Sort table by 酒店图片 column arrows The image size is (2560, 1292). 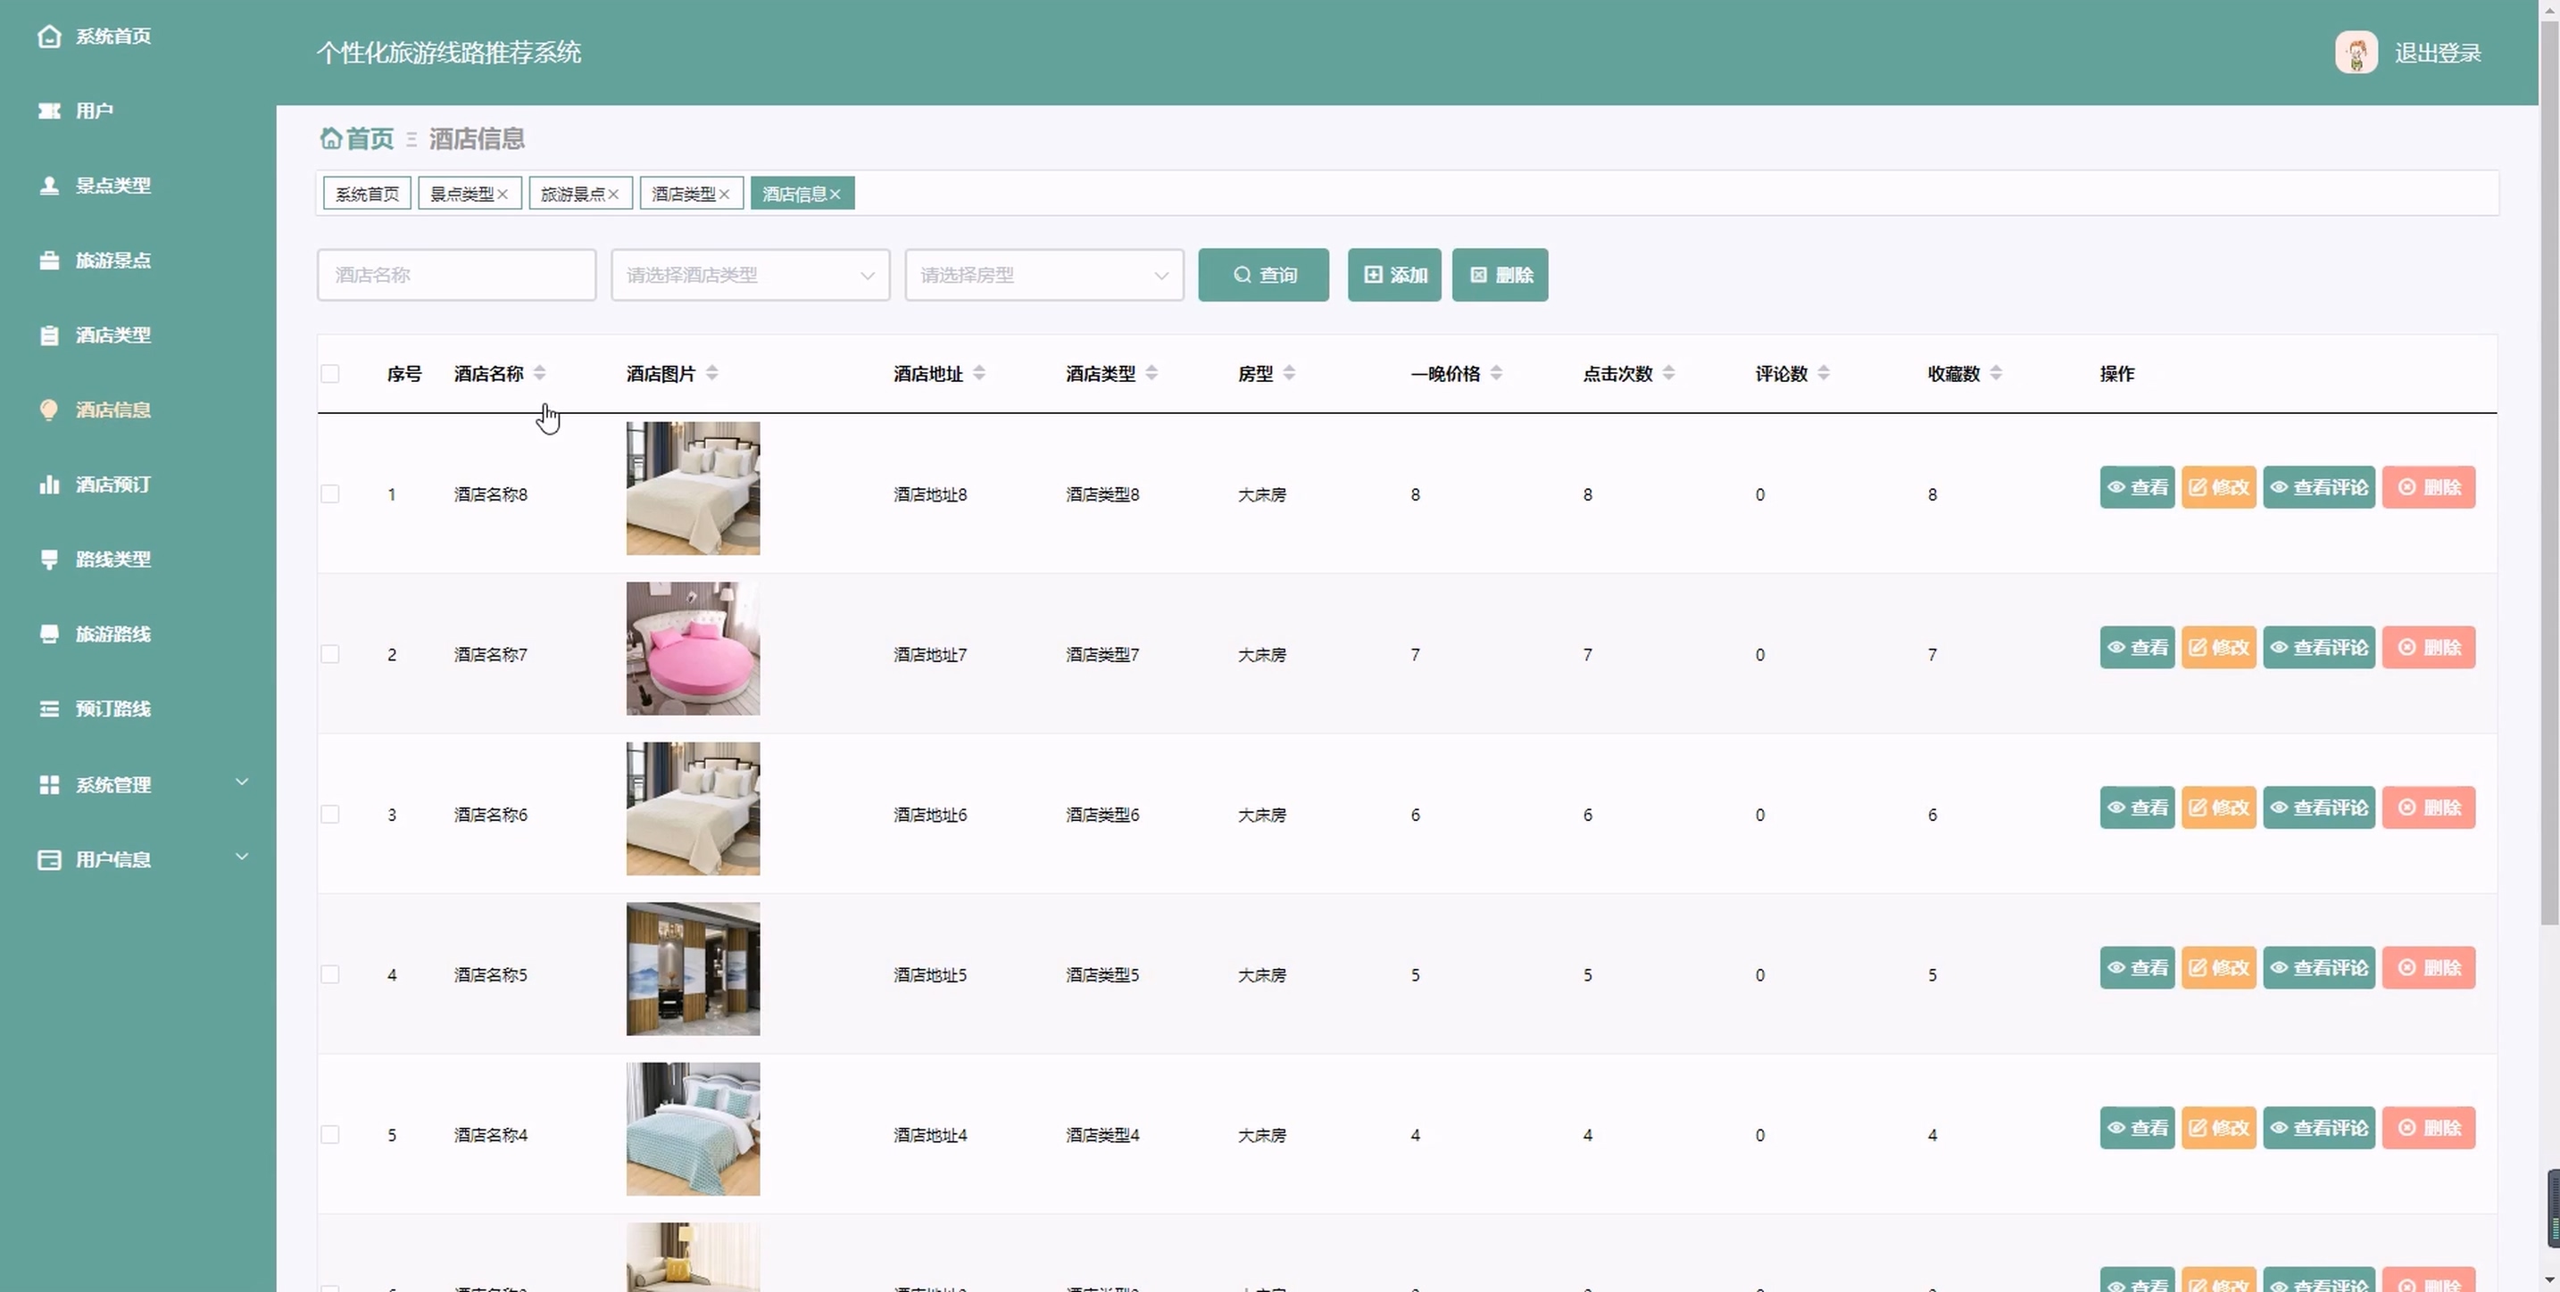tap(711, 373)
